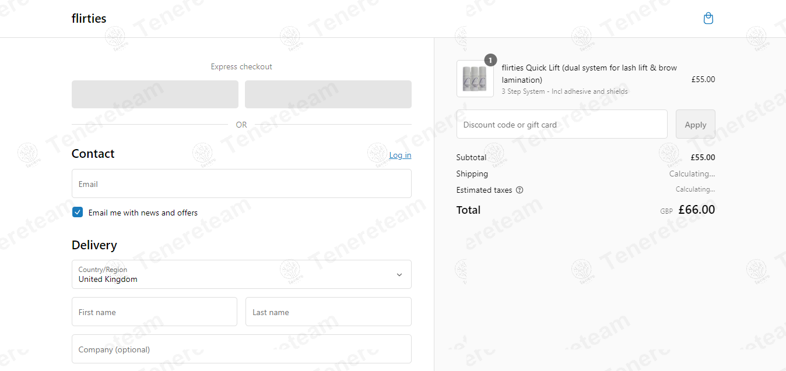The width and height of the screenshot is (786, 371).
Task: Click the Shipping Calculating... value
Action: point(692,174)
